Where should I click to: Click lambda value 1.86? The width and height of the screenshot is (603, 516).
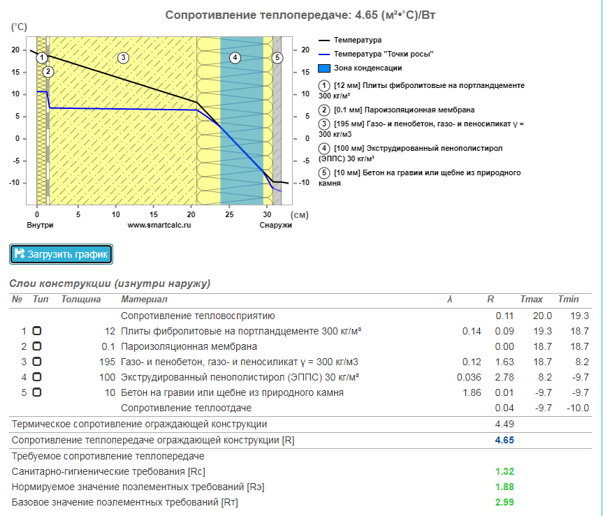point(472,392)
